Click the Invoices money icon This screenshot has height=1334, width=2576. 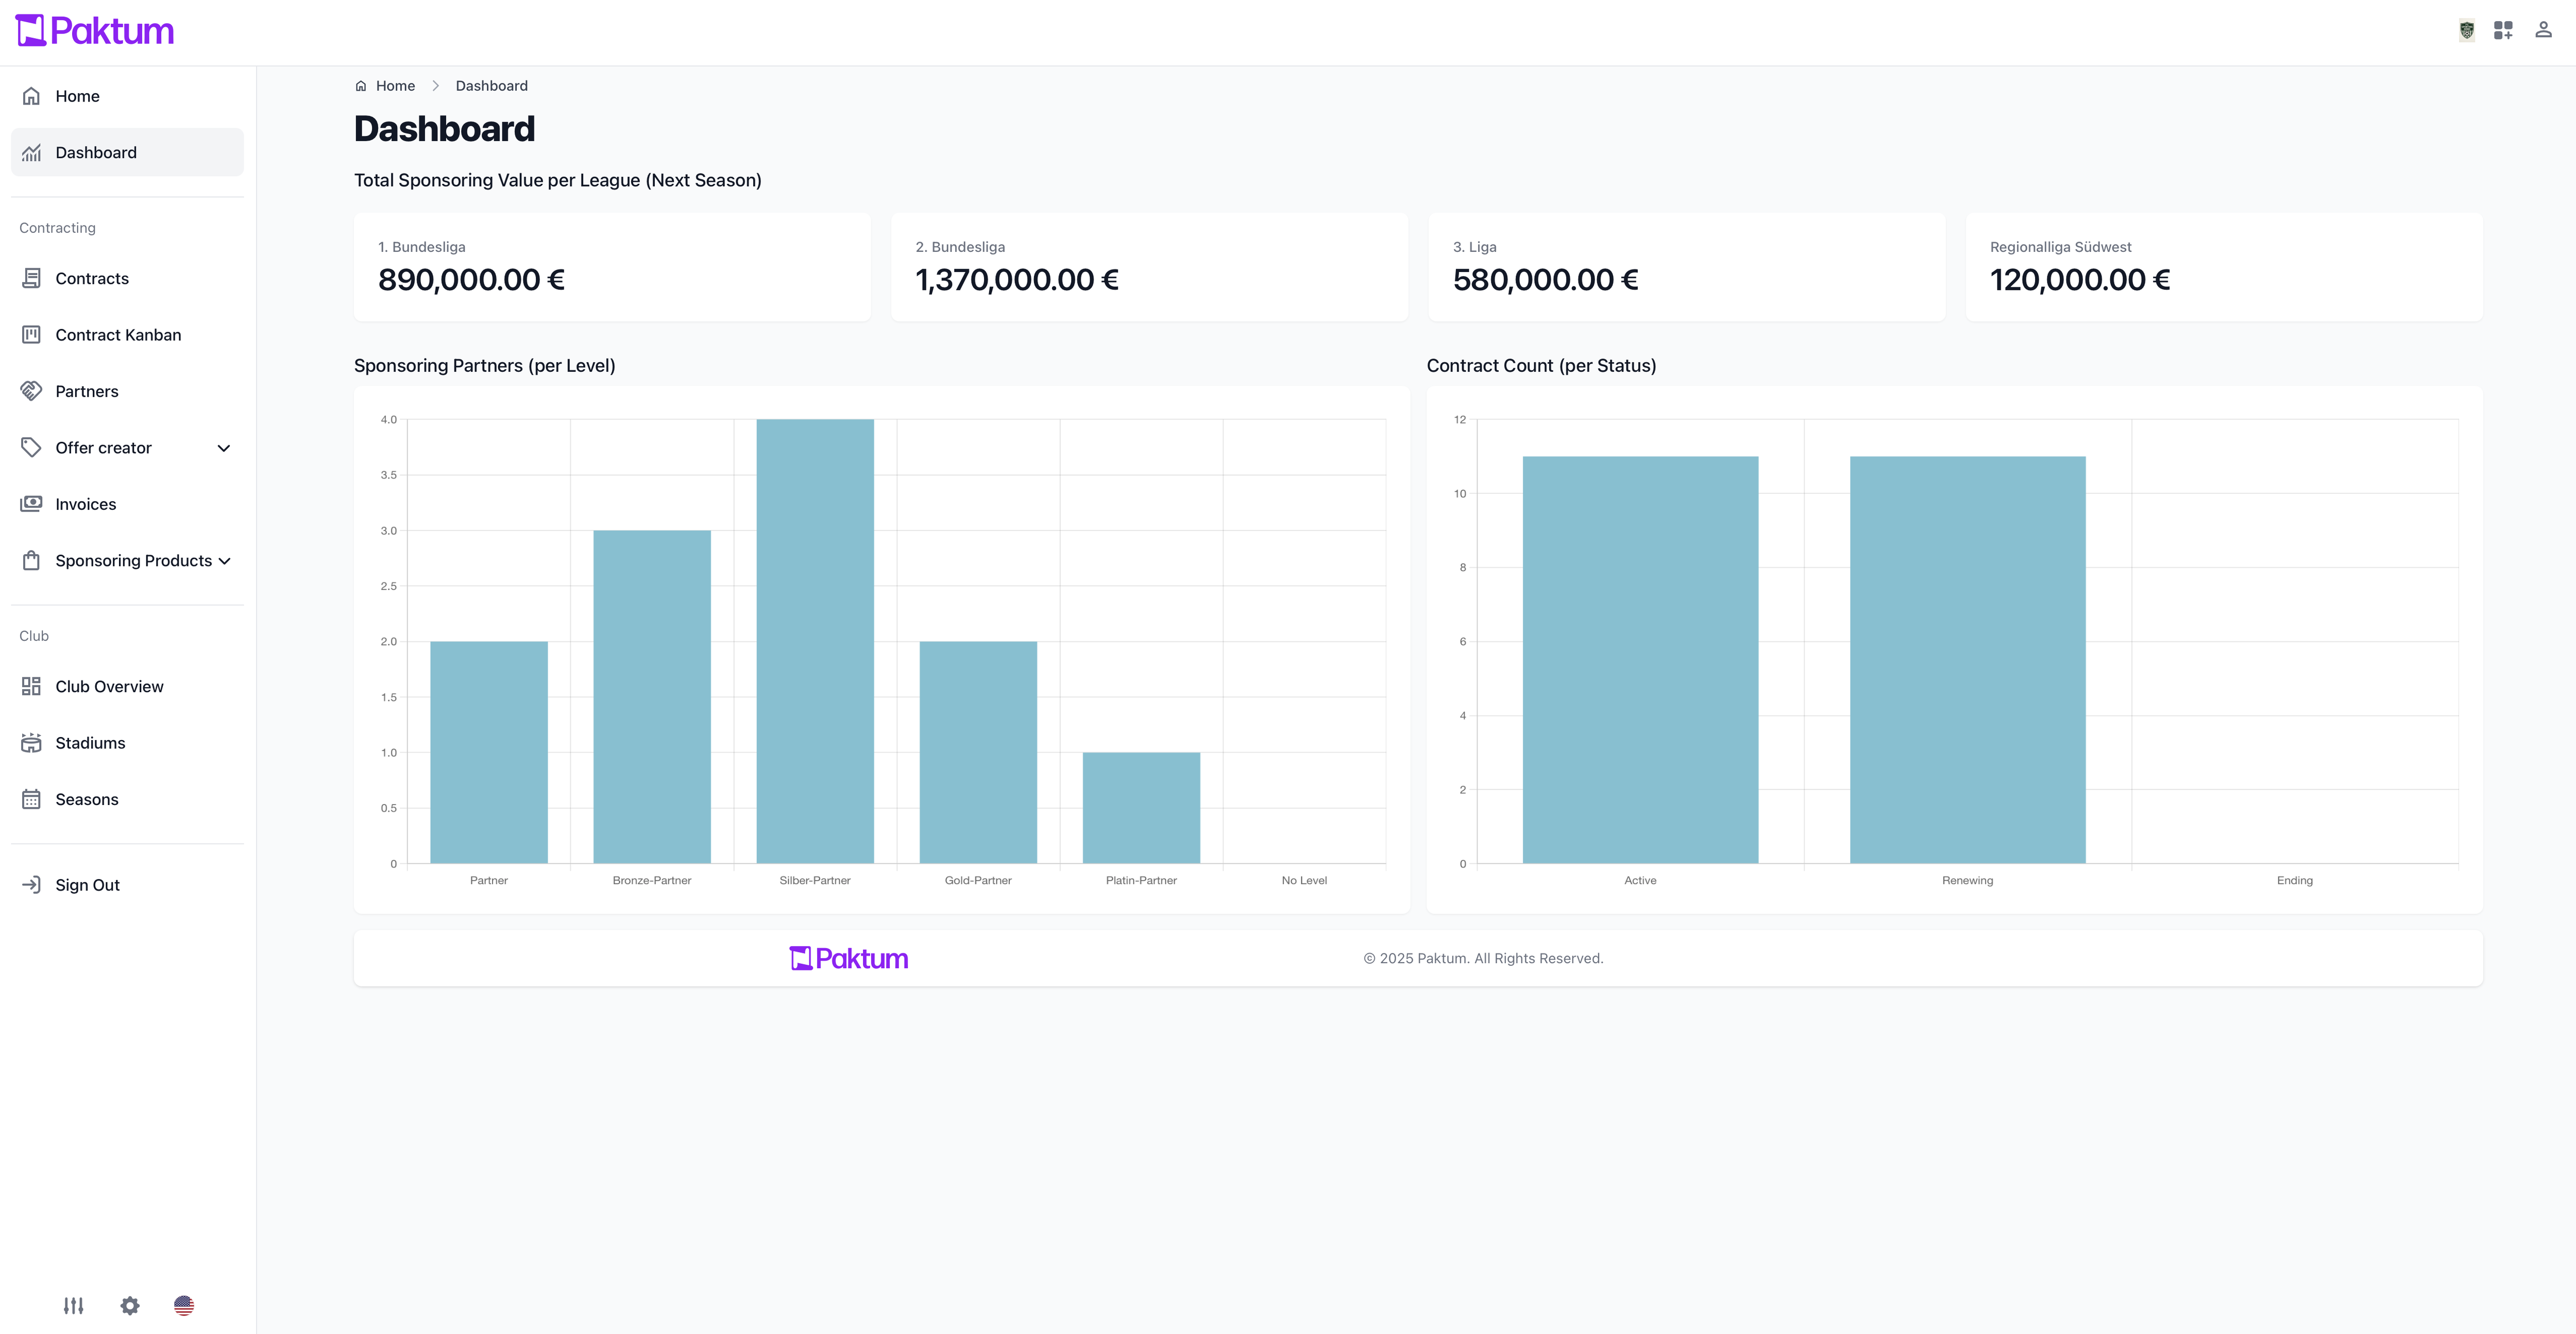(32, 503)
